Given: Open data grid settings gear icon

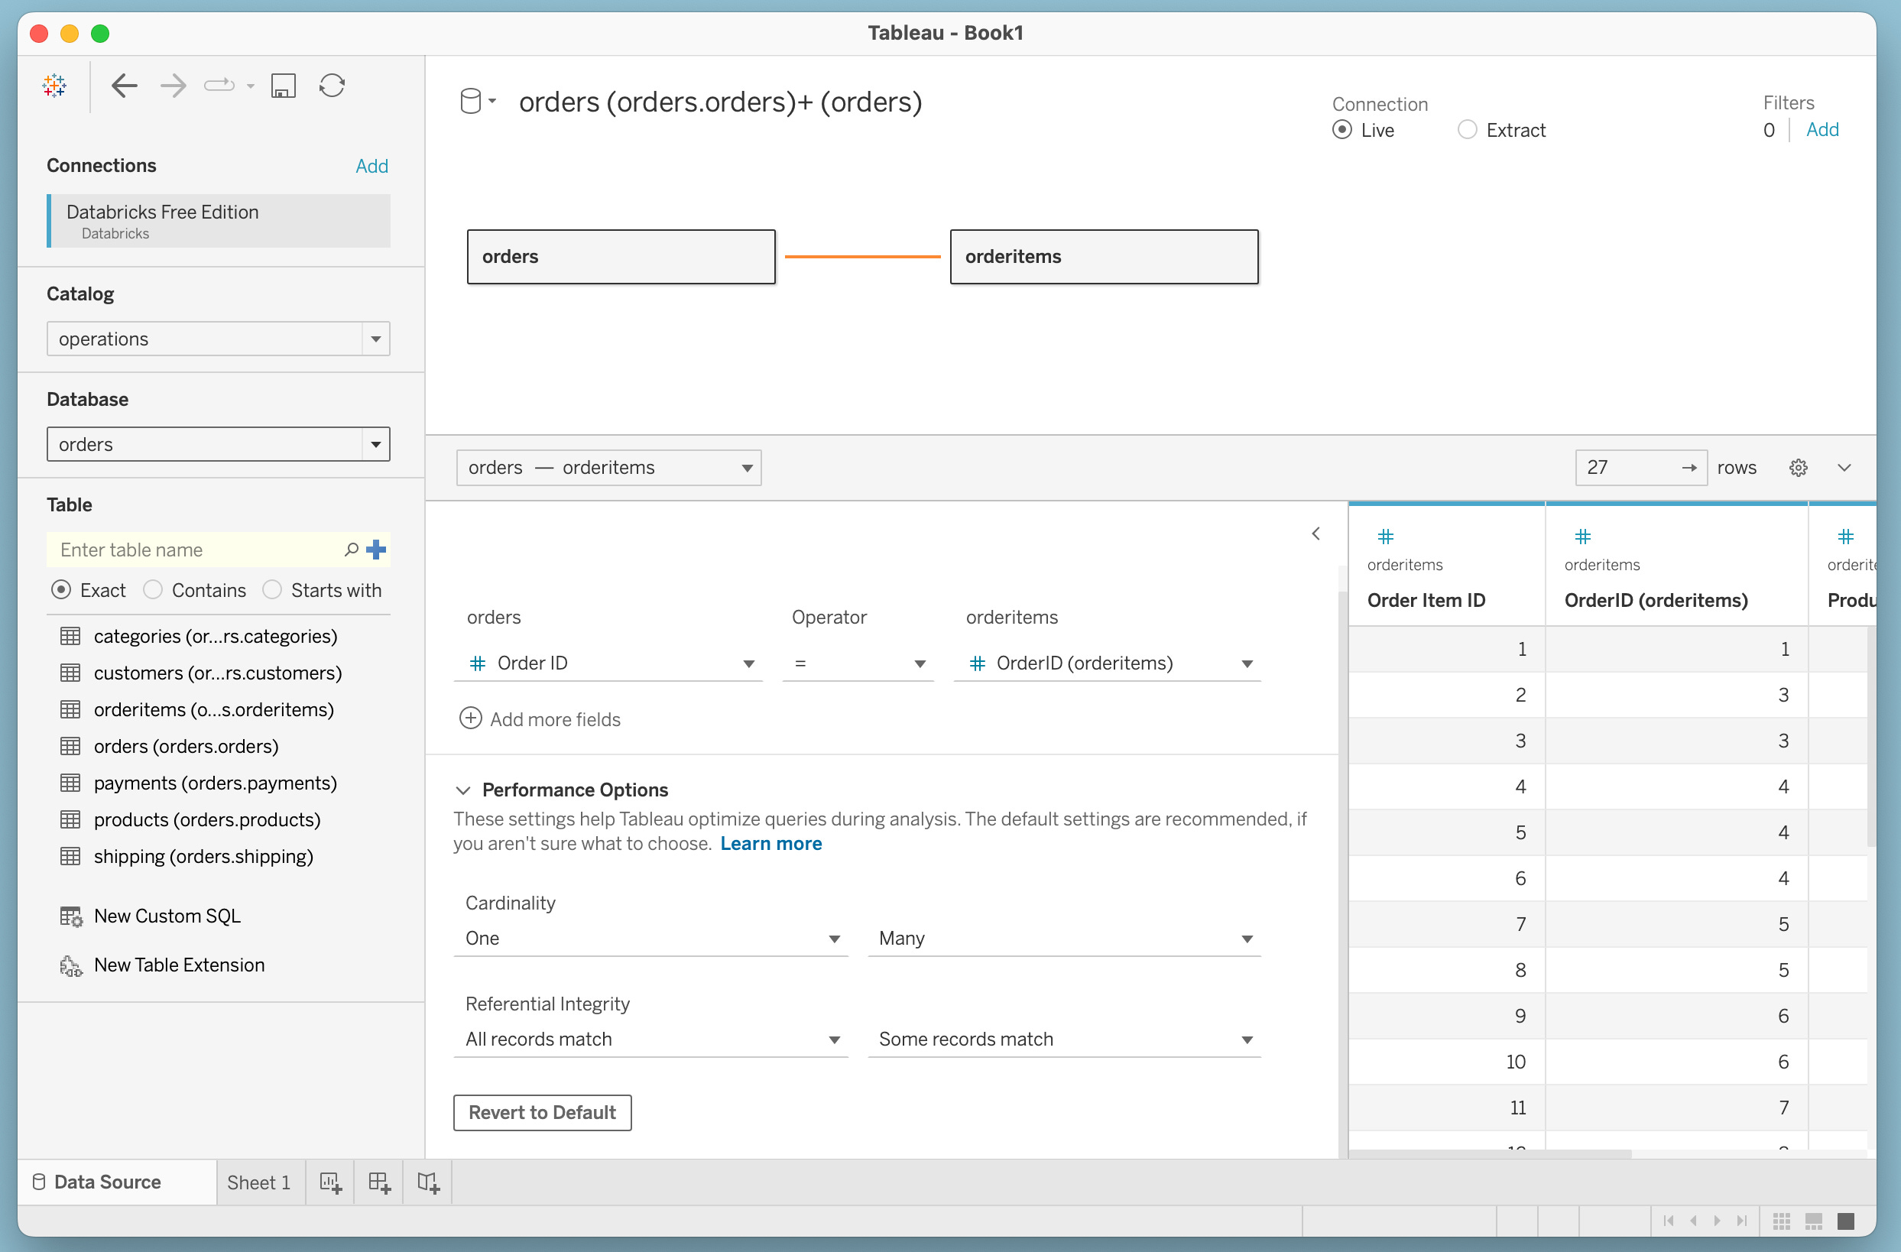Looking at the screenshot, I should (1798, 468).
